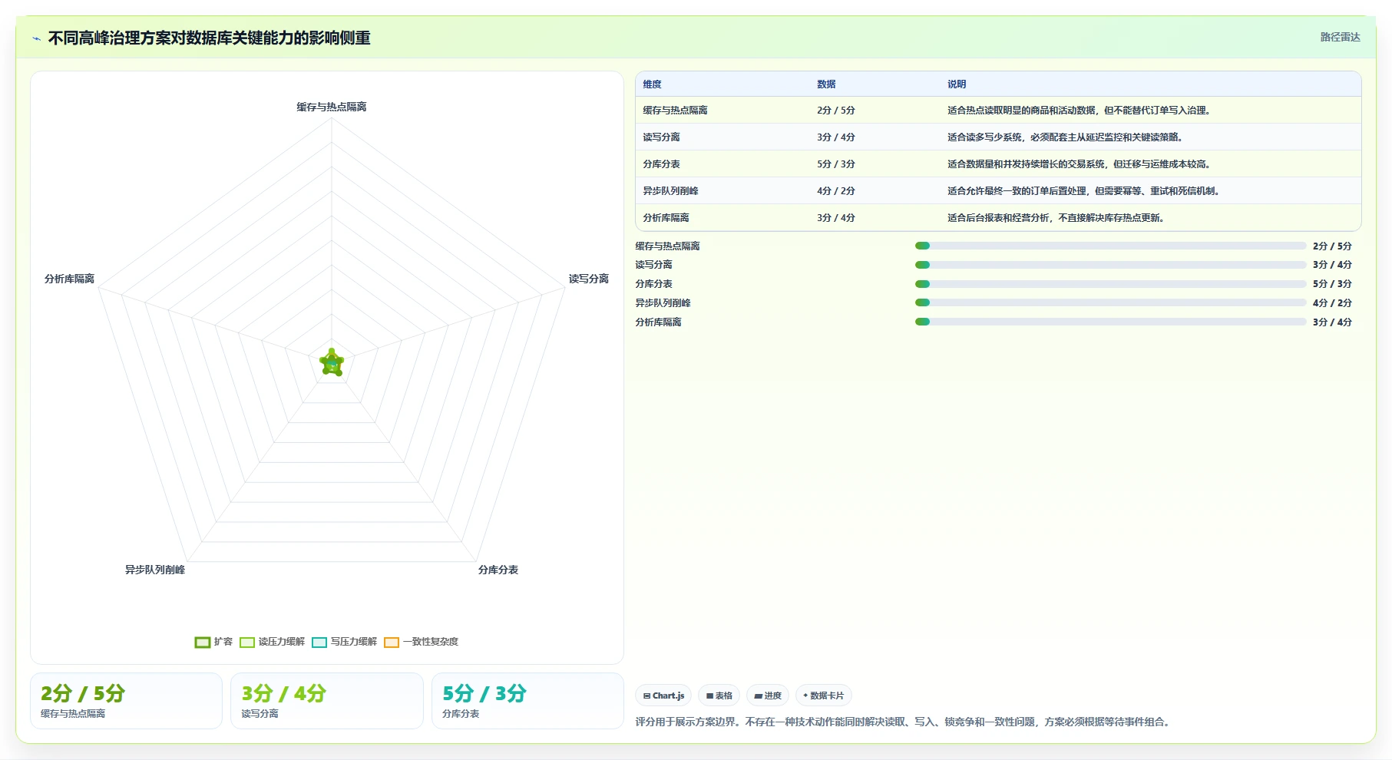Viewport: 1392px width, 760px height.
Task: Toggle the 写压力缓解 legend swatch
Action: click(x=319, y=642)
